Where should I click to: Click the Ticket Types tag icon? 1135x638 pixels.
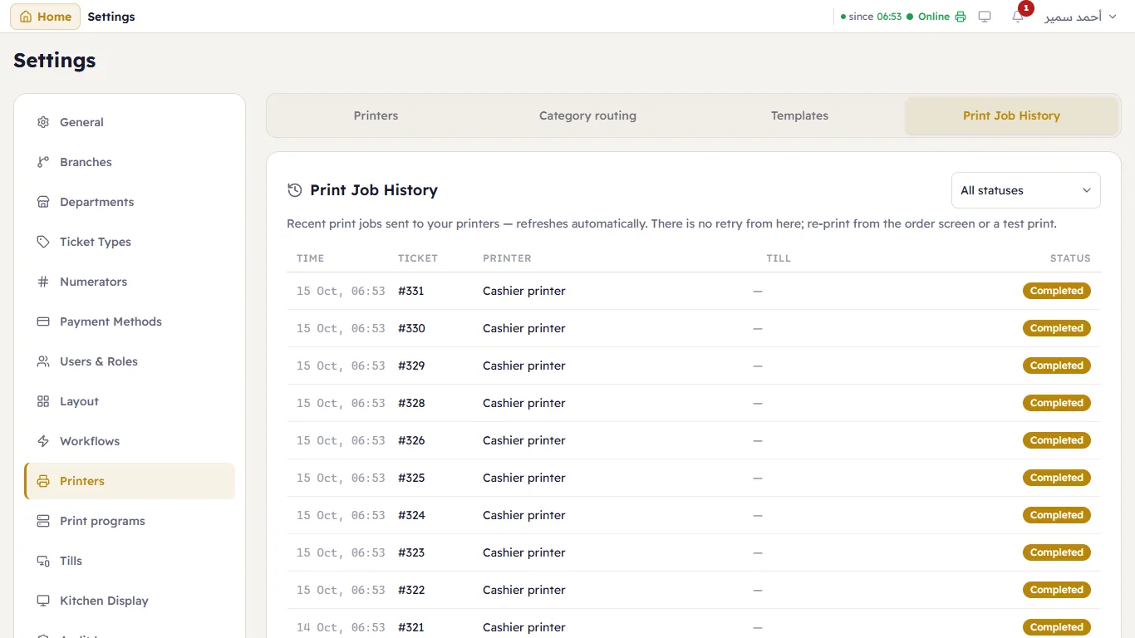point(43,242)
